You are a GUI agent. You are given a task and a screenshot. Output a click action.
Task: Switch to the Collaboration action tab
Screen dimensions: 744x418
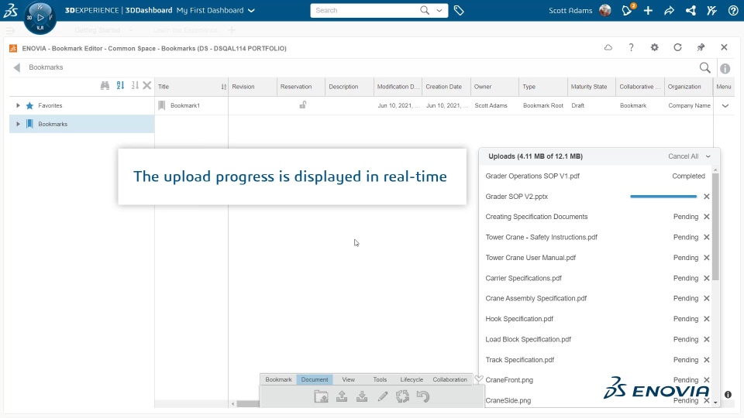(449, 379)
